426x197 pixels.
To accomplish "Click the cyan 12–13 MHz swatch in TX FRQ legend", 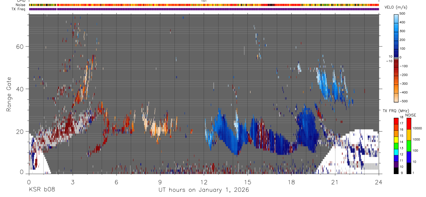I will pos(396,152).
